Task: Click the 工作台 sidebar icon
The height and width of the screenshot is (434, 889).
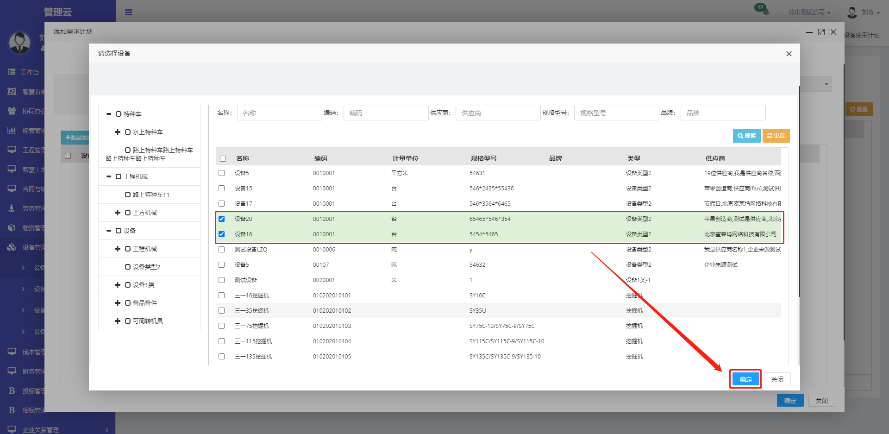Action: (12, 72)
